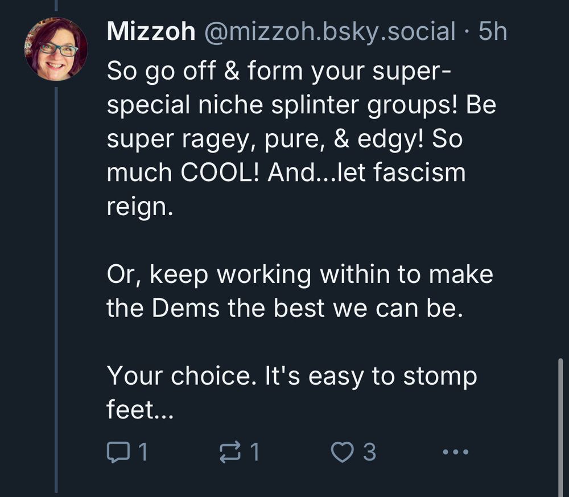
Task: Open the @mizzoh.bsky.social handle link
Action: coord(330,31)
